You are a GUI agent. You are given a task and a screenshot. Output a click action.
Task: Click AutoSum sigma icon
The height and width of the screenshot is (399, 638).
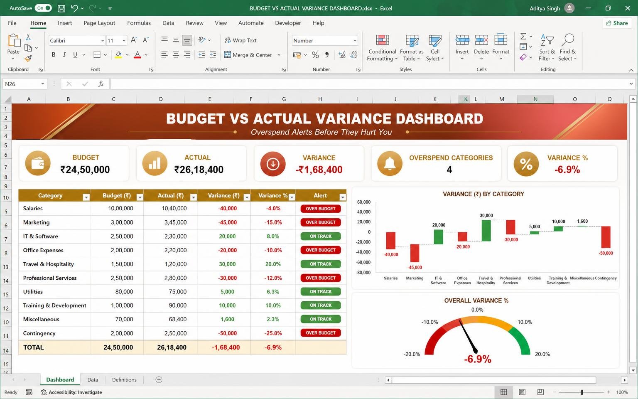[523, 37]
